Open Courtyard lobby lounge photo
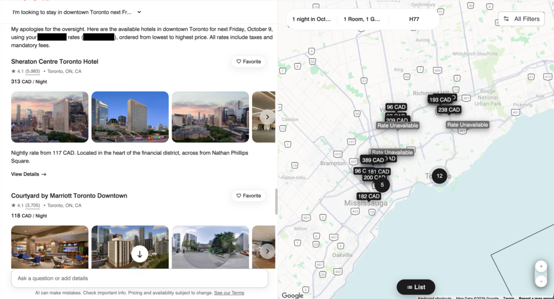Viewport: 554px width, 299px height. [50, 247]
